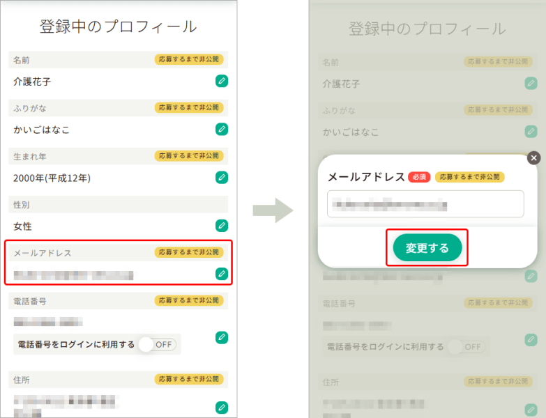Click the pencil icon beside 介護花子 in left panel

click(x=221, y=81)
